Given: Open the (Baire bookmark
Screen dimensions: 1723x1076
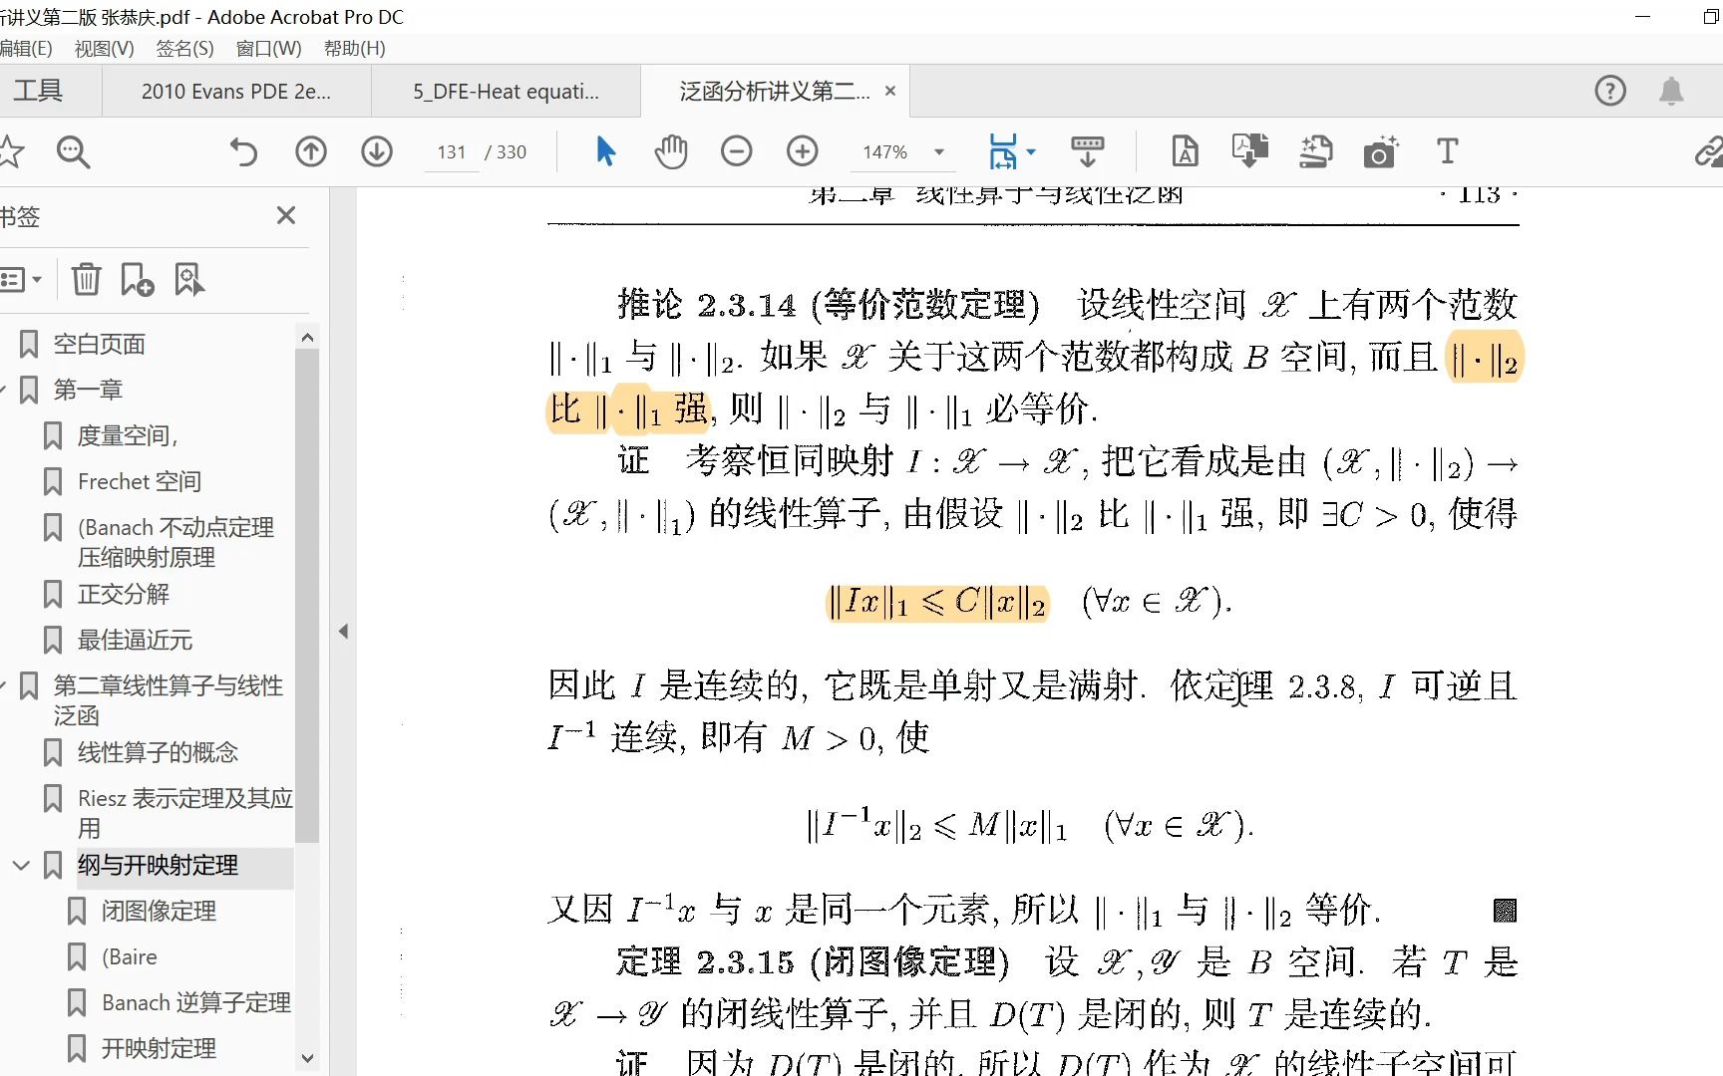Looking at the screenshot, I should click(x=130, y=957).
